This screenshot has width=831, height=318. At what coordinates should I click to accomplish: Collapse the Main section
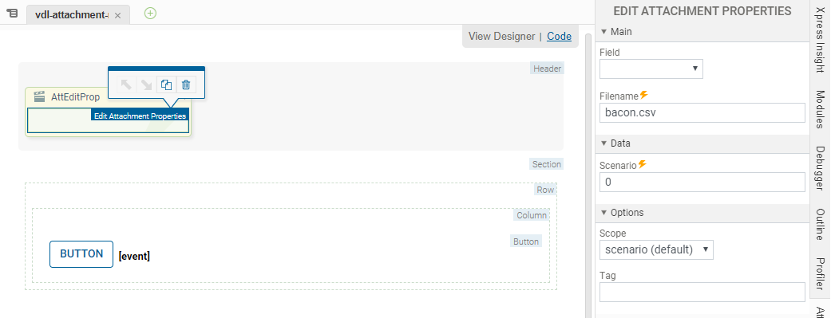603,32
